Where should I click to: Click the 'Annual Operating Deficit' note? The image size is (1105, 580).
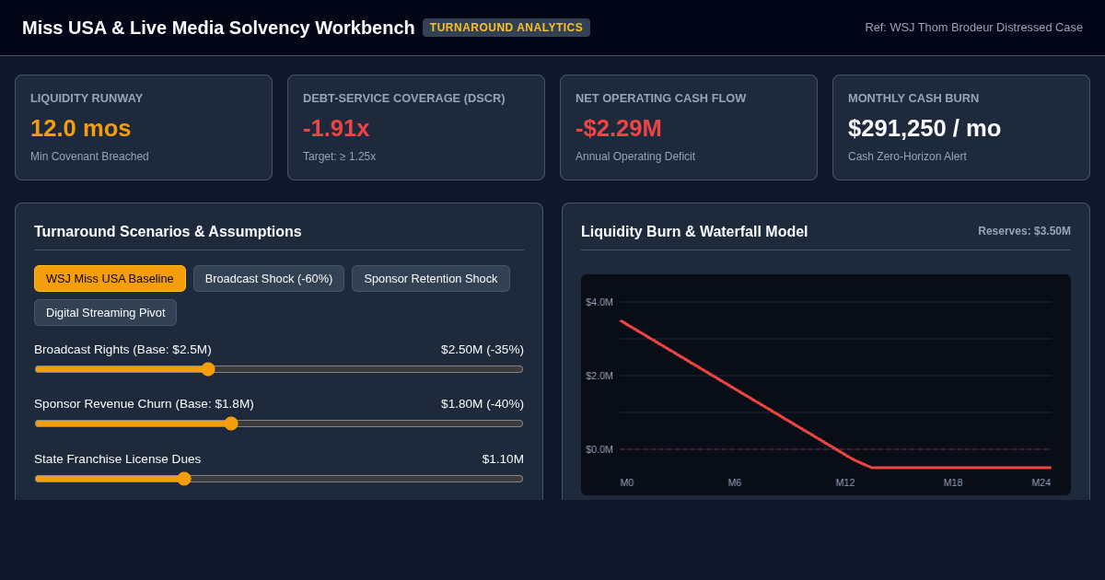635,157
